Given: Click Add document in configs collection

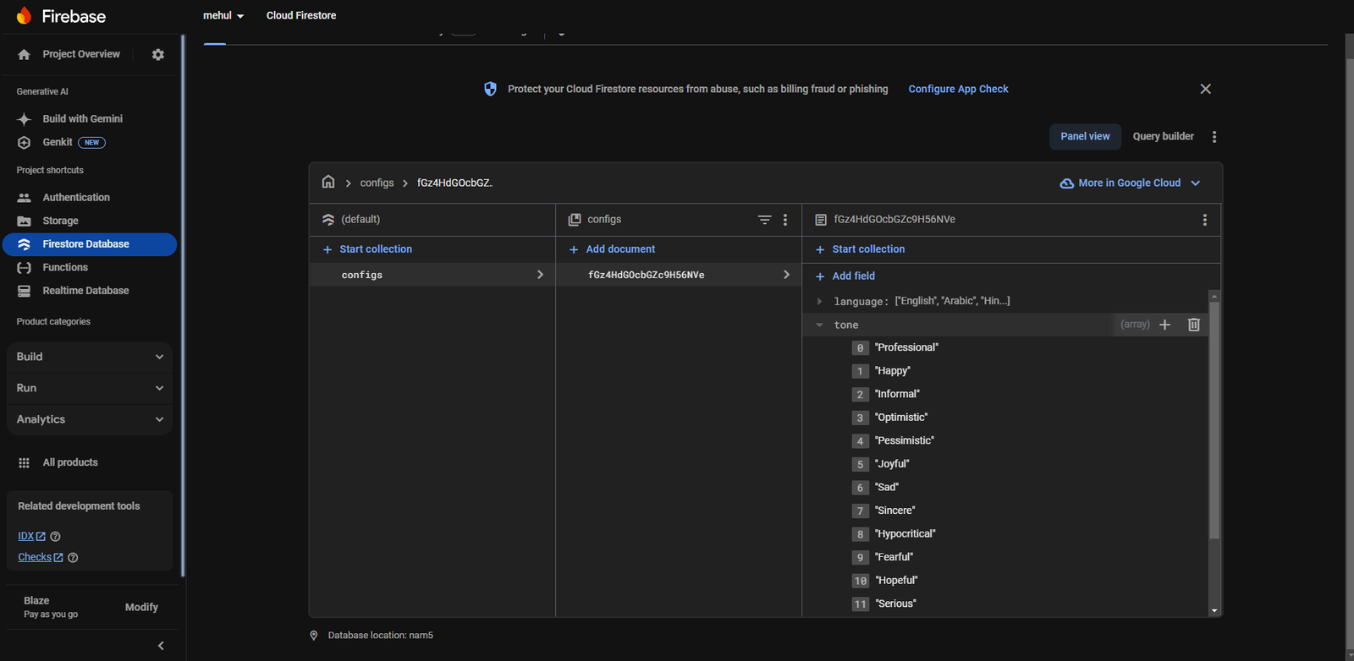Looking at the screenshot, I should pos(619,249).
